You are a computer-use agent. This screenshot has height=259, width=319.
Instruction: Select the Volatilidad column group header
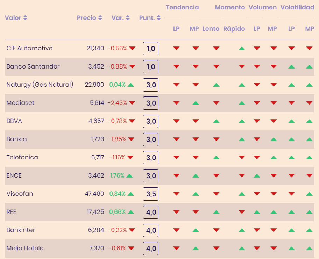(x=297, y=7)
